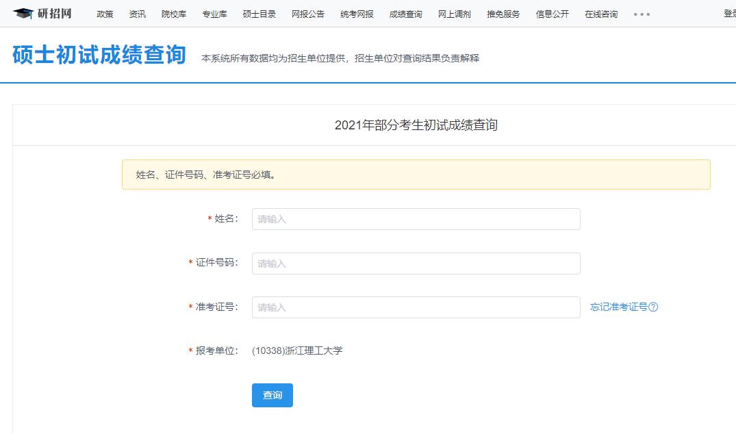This screenshot has width=736, height=434.
Task: Click the 登录 link at top right
Action: 729,14
